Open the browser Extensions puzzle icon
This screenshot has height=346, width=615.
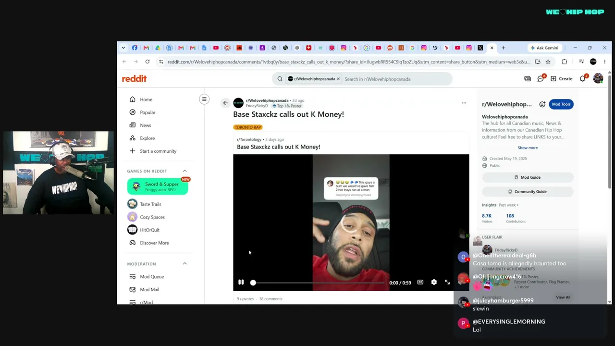pyautogui.click(x=565, y=62)
